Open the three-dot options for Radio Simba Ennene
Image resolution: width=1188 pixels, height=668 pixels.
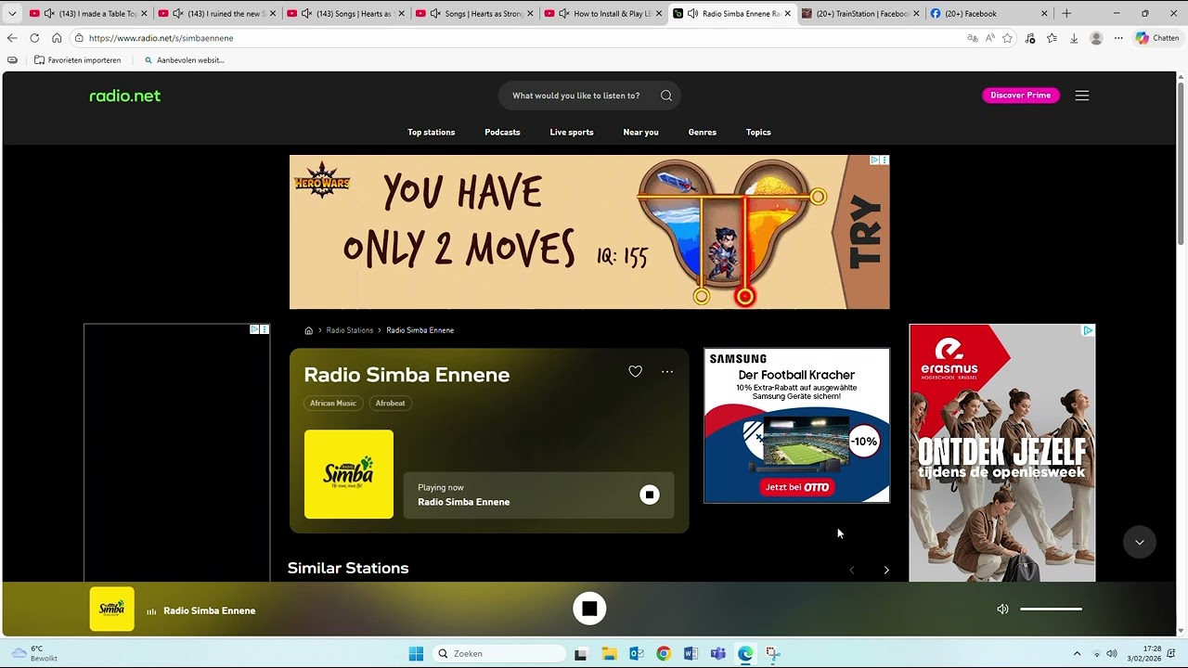[x=667, y=371]
